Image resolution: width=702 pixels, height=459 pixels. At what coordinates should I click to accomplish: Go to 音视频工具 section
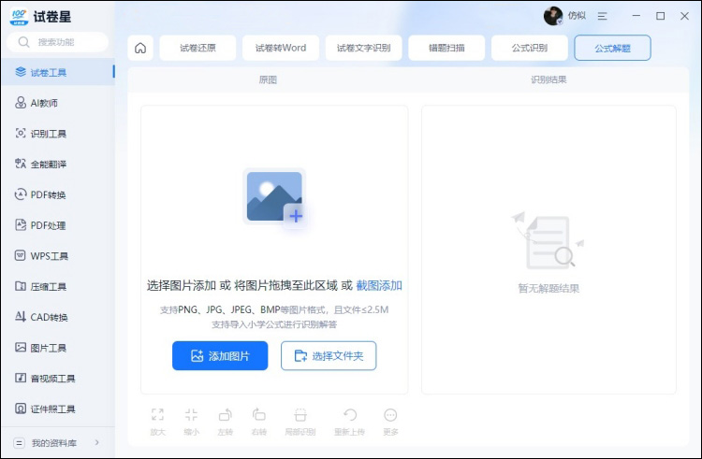coord(58,378)
